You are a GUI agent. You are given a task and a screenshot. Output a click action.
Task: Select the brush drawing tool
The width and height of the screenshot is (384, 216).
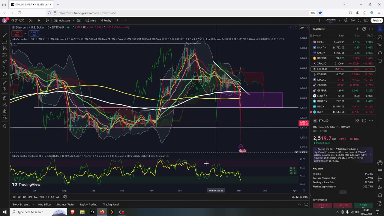(x=4, y=61)
